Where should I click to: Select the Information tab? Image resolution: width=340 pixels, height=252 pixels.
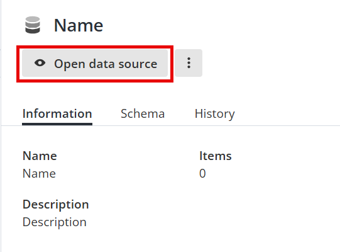[57, 114]
